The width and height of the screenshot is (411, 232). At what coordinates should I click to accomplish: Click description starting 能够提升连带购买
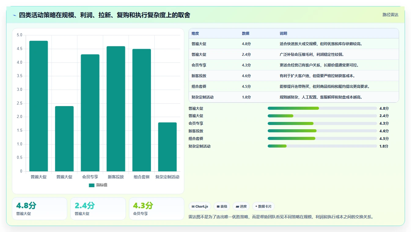325,87
